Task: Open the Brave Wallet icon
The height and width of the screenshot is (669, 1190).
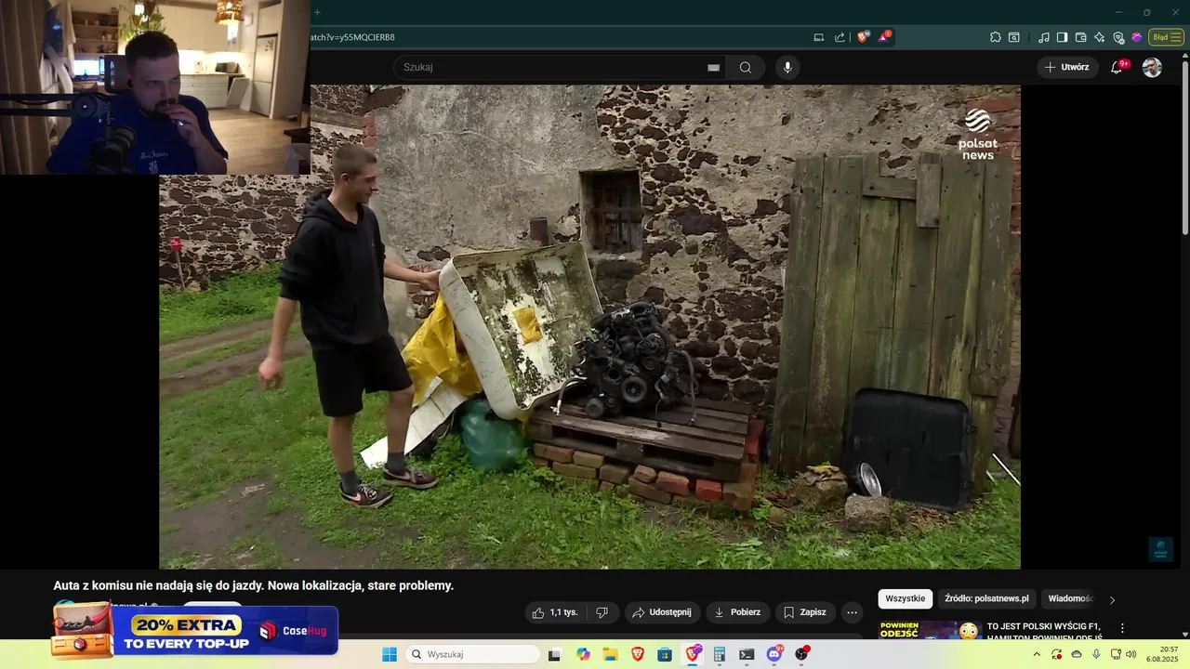Action: [x=1080, y=37]
